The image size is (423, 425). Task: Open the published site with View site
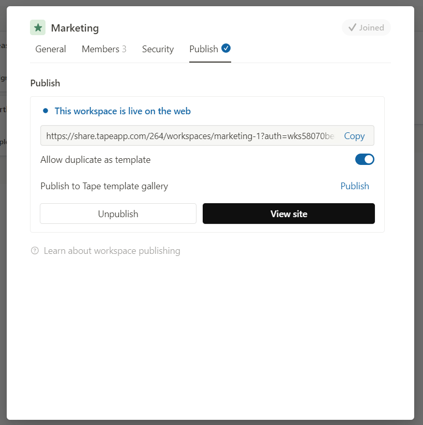[289, 214]
